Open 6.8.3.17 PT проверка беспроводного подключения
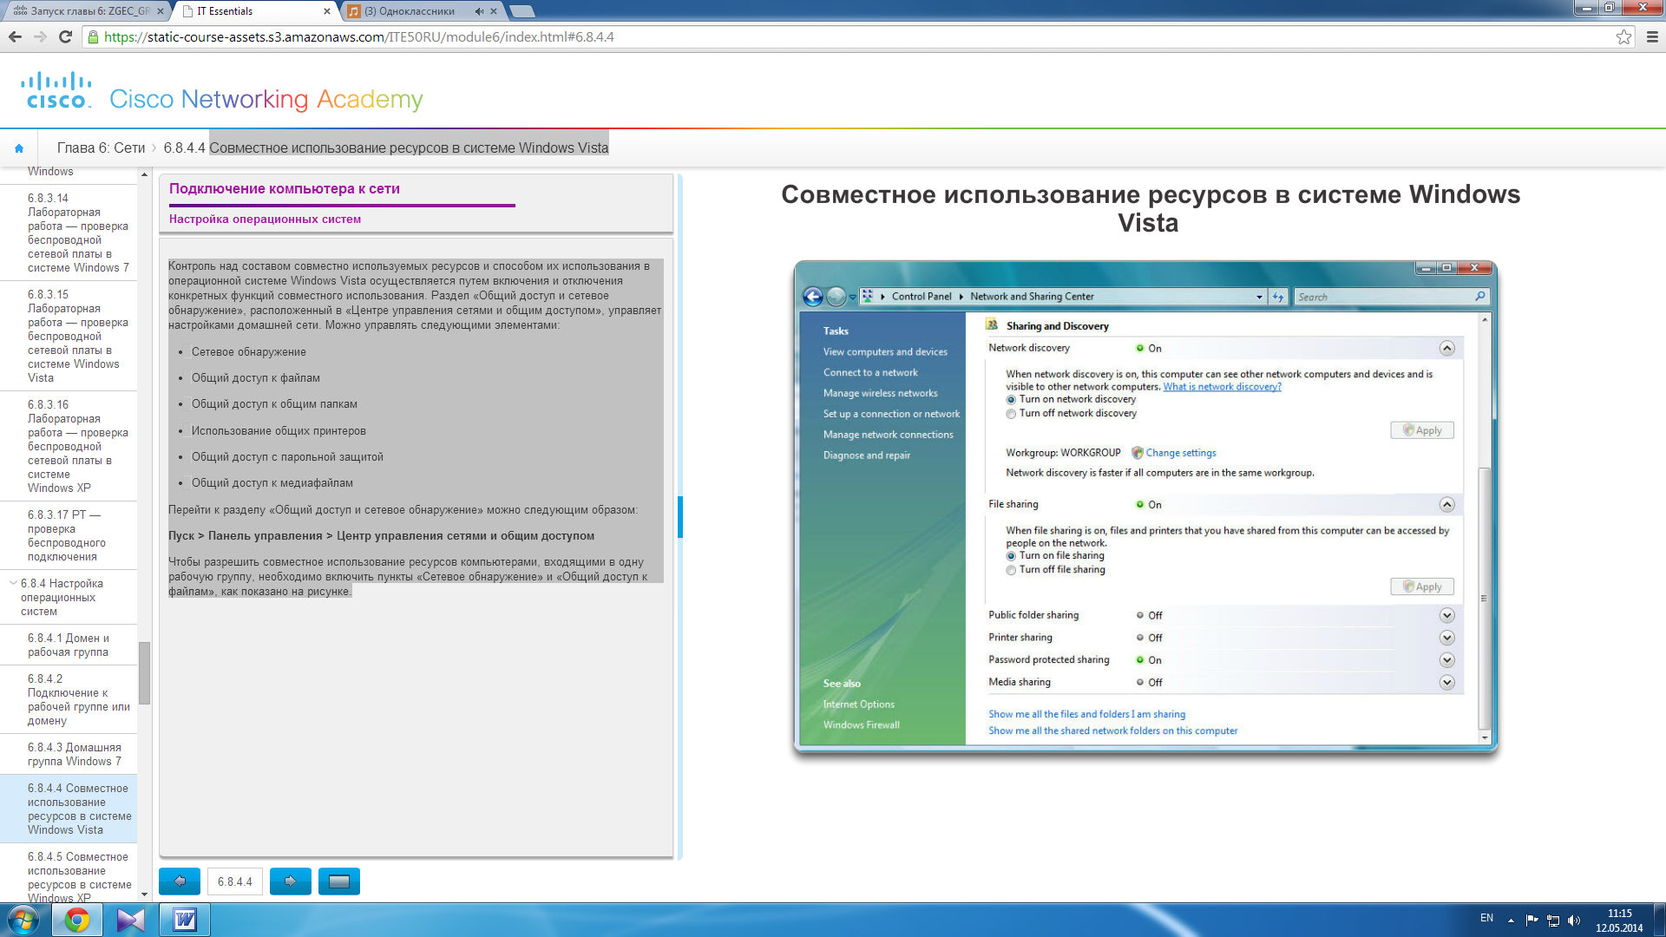 coord(69,535)
